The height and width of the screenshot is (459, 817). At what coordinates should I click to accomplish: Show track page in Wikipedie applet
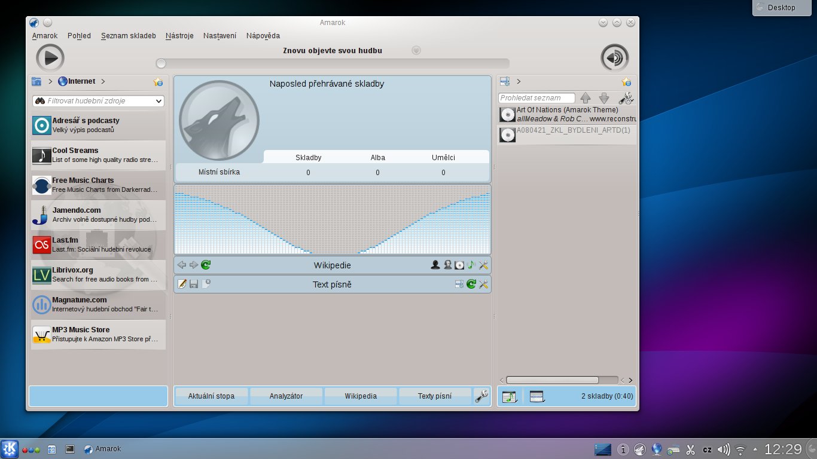471,265
